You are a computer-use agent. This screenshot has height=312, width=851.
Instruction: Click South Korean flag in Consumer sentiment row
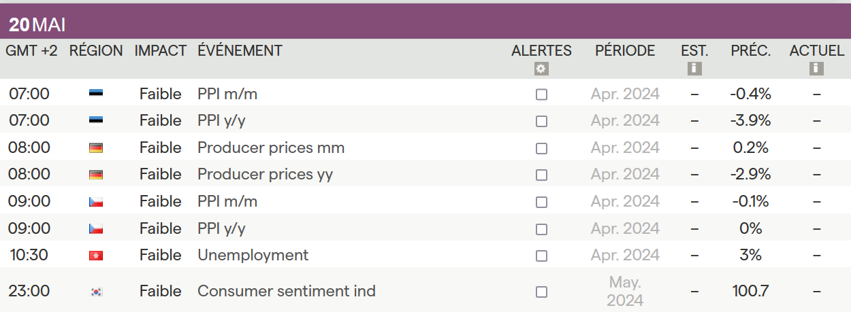[96, 292]
